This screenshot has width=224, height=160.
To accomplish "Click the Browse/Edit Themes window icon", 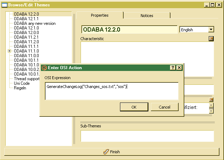I will [x=5, y=5].
